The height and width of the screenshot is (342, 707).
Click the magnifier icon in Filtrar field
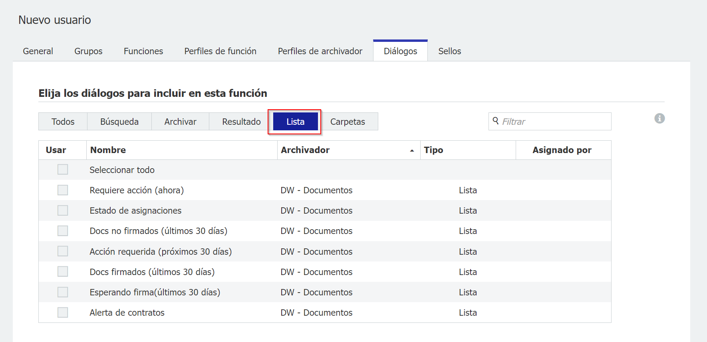coord(496,121)
